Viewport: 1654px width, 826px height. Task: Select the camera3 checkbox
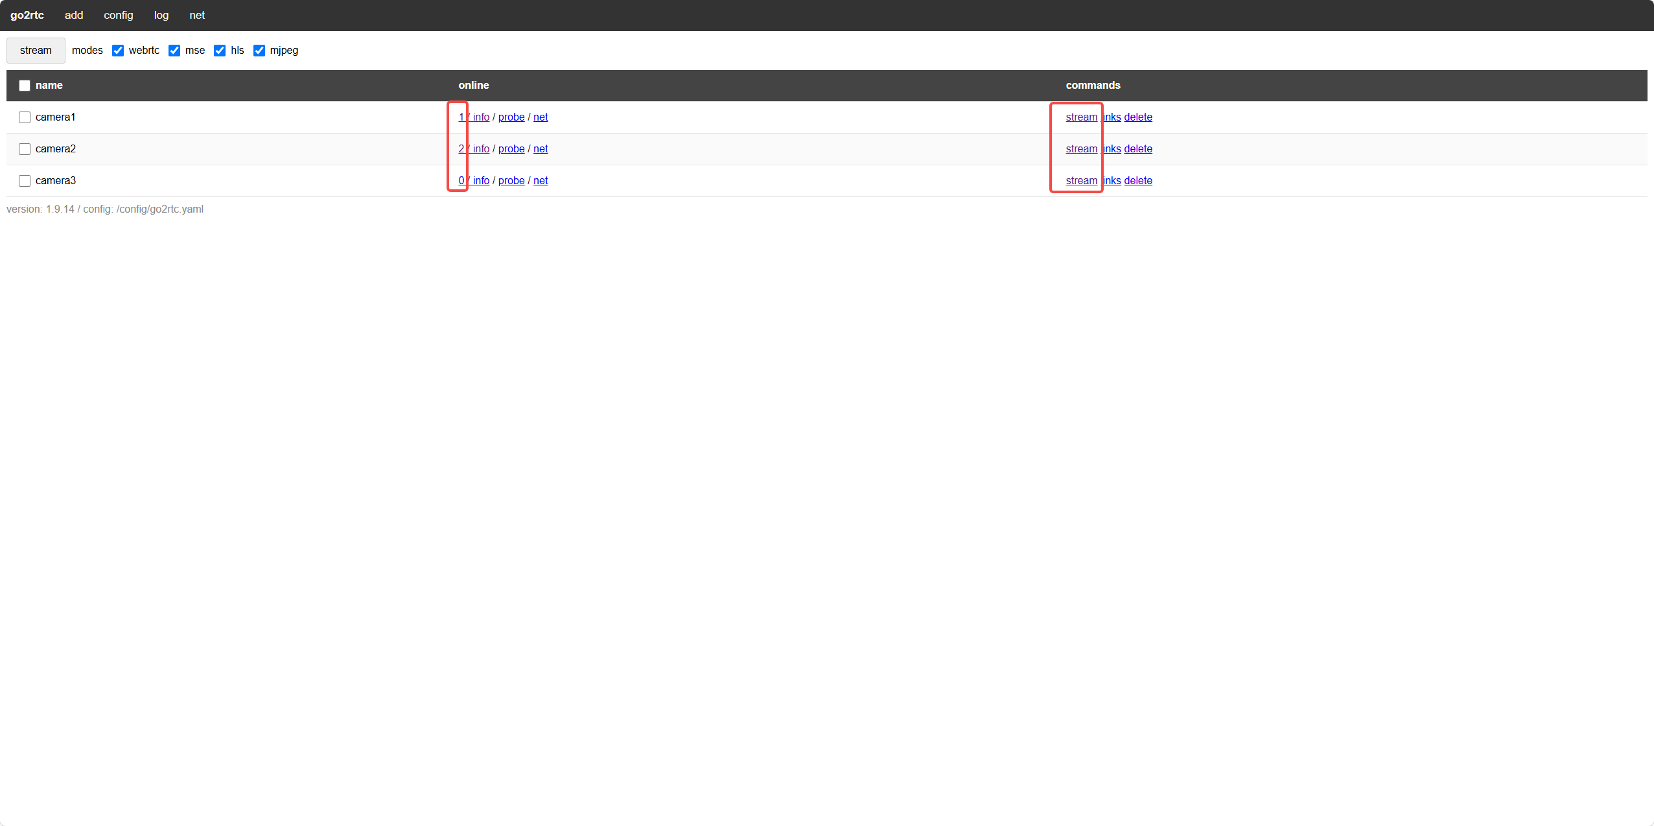[x=25, y=181]
